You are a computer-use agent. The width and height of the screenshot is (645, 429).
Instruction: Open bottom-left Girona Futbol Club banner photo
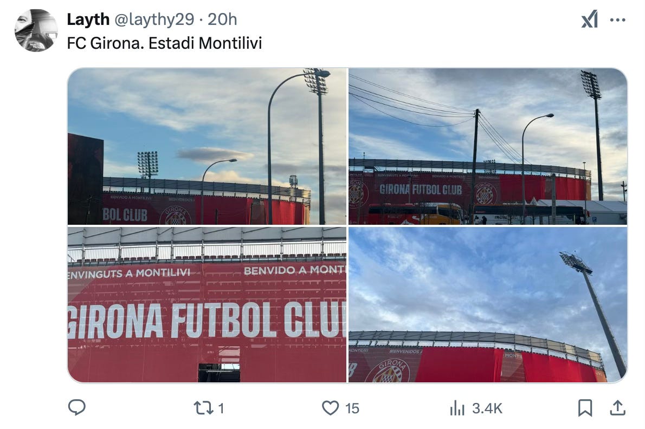coord(207,304)
